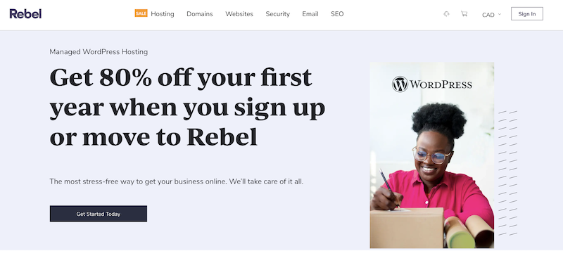Open the Domains menu
The width and height of the screenshot is (563, 263).
click(x=200, y=14)
